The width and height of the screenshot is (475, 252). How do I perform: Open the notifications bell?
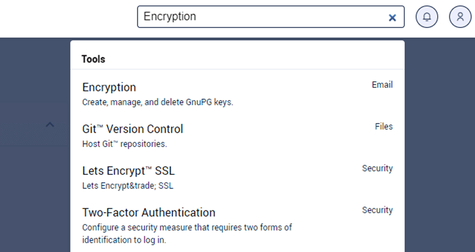pos(427,17)
